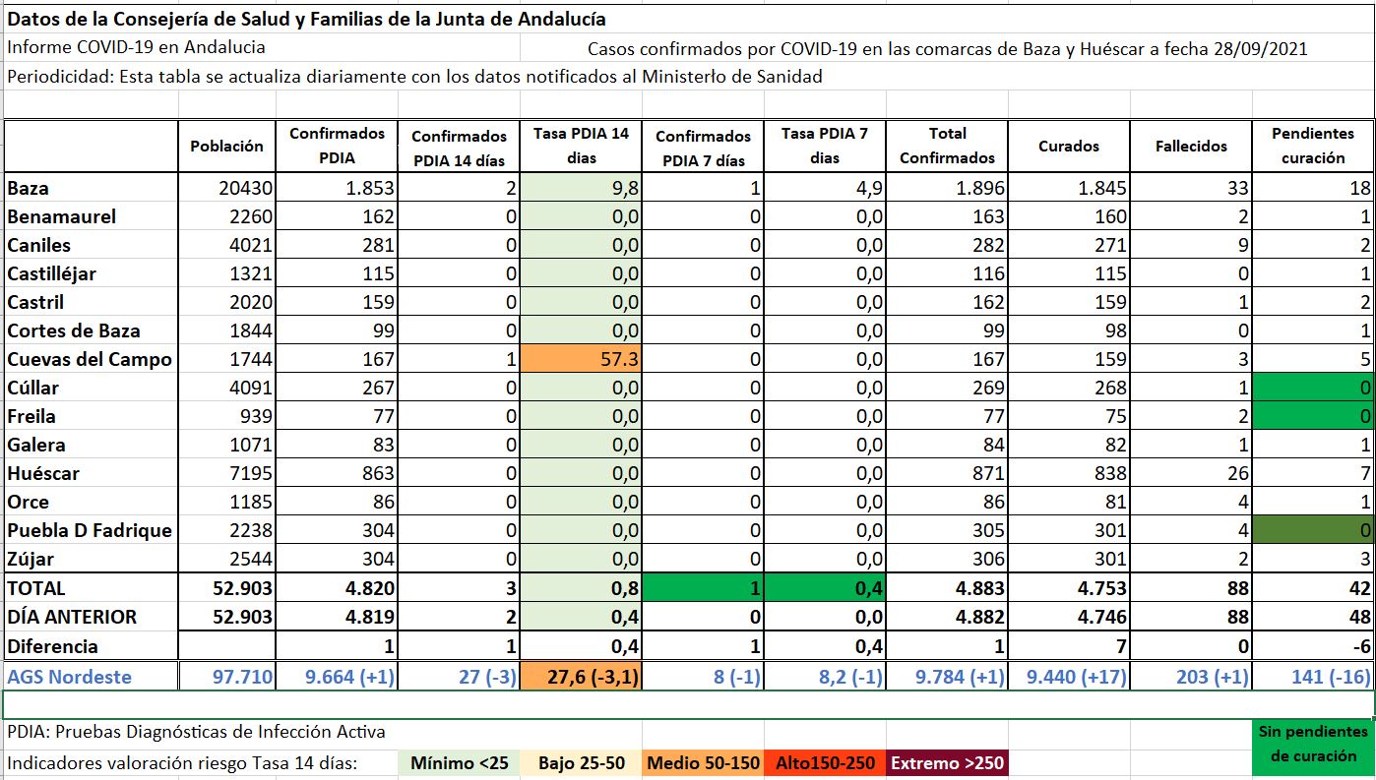Select the orange 57.3 cell for Cuevas del Campo
Image resolution: width=1376 pixels, height=780 pixels.
point(581,360)
